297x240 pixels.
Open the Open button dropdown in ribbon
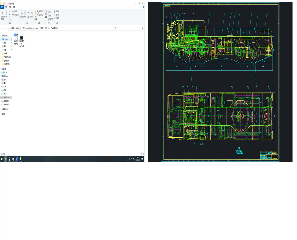pos(49,12)
